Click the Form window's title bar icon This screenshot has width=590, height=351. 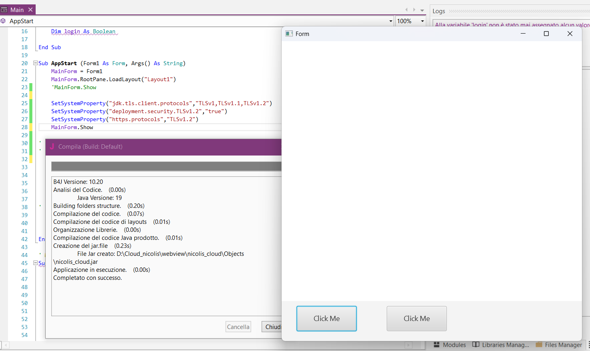tap(289, 34)
